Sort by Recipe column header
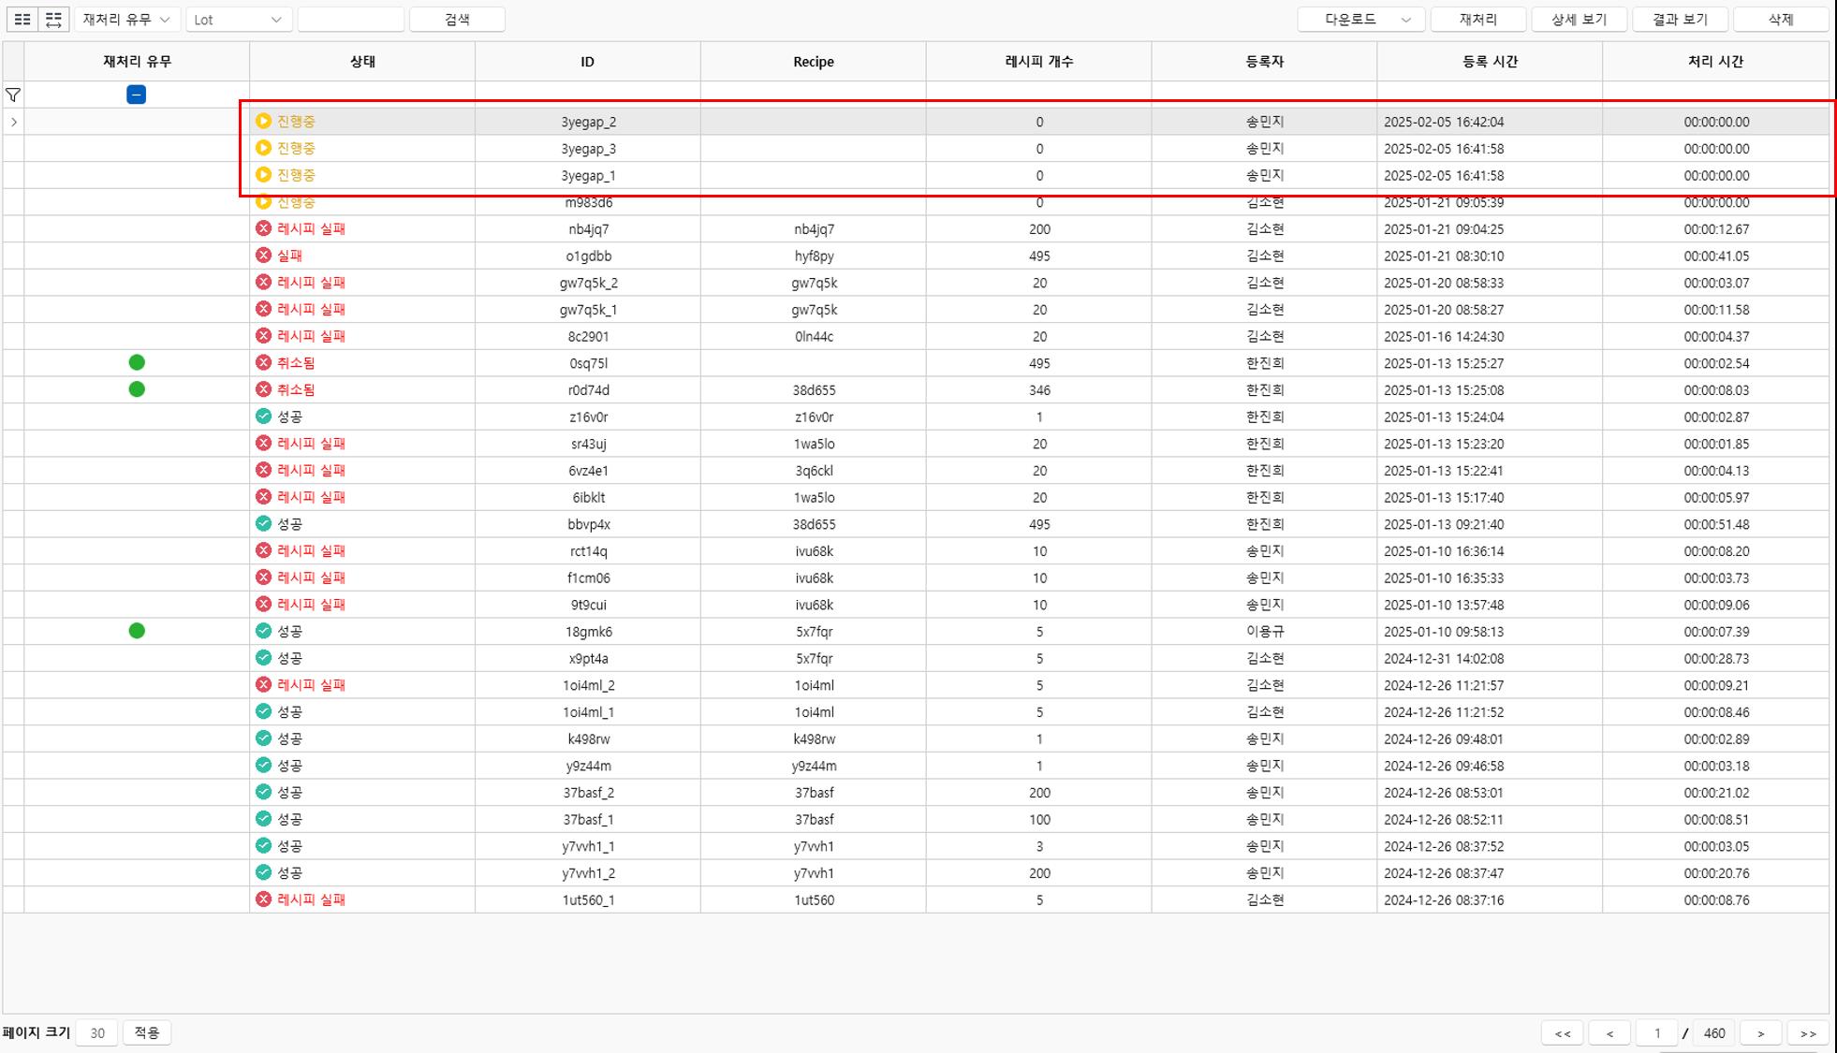 click(813, 62)
